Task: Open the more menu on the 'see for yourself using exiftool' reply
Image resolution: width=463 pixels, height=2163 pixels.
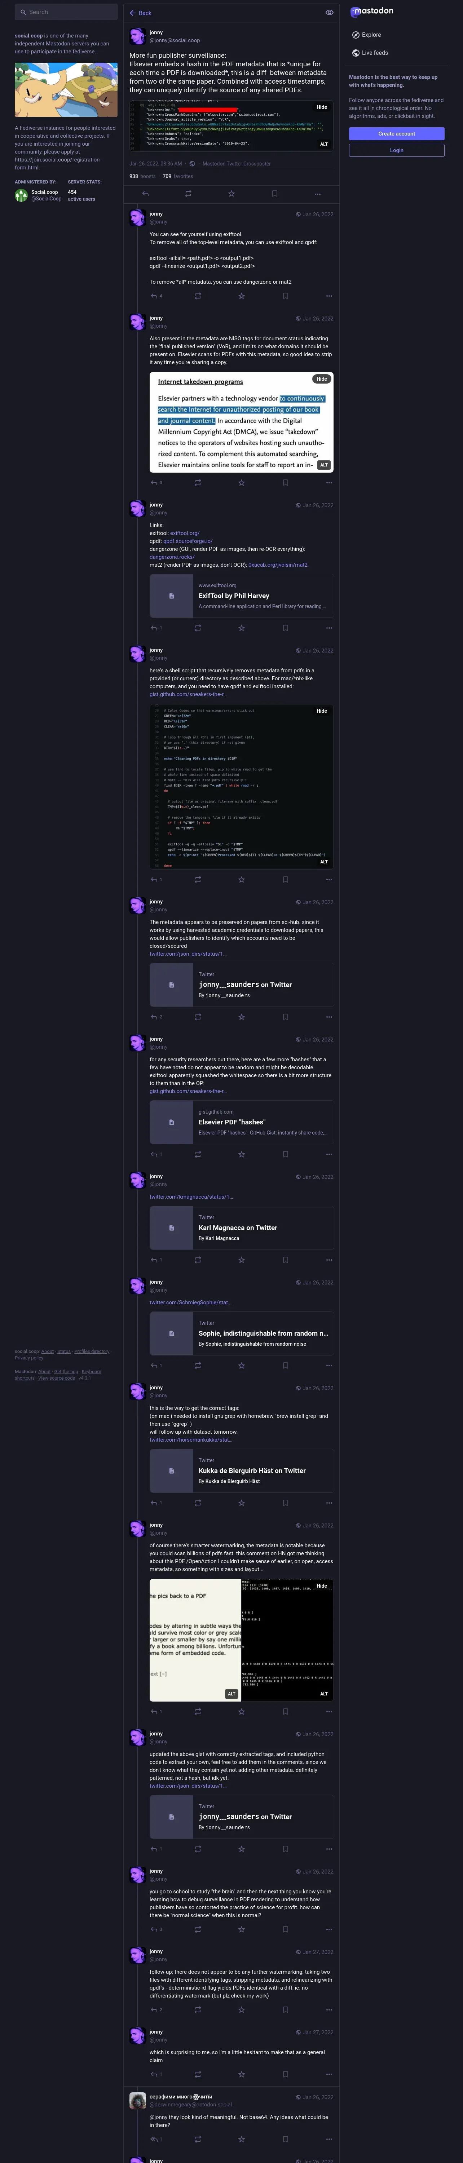Action: [x=328, y=296]
